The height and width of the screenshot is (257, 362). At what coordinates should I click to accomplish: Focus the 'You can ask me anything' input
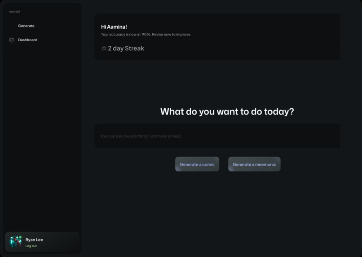tap(217, 136)
